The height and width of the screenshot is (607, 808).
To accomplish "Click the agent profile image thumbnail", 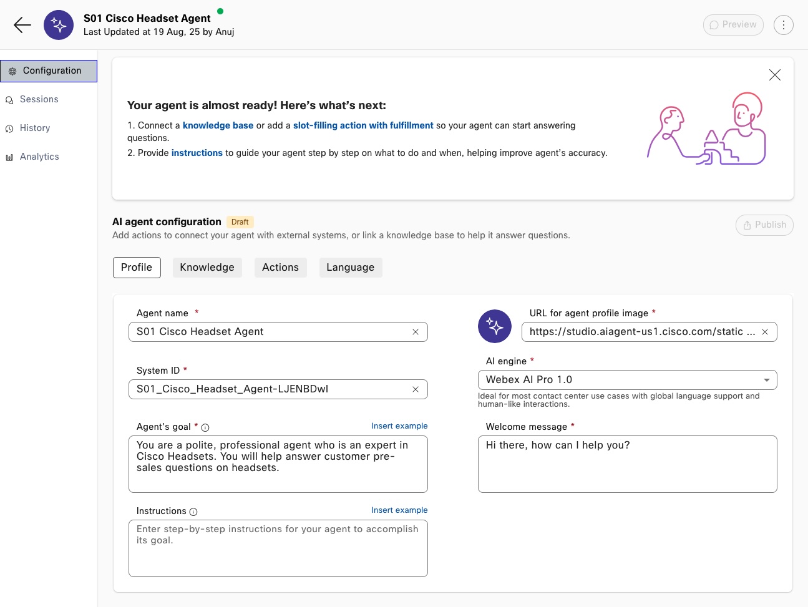I will coord(495,326).
